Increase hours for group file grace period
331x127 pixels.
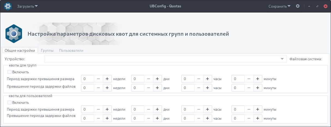pyautogui.click(x=207, y=88)
